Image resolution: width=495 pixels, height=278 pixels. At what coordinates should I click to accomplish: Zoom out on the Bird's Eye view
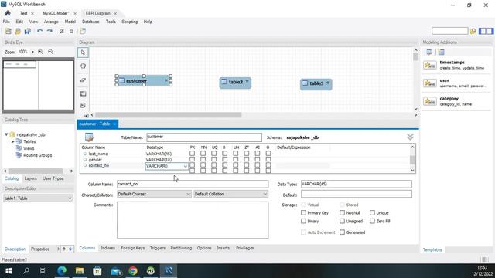(51, 52)
